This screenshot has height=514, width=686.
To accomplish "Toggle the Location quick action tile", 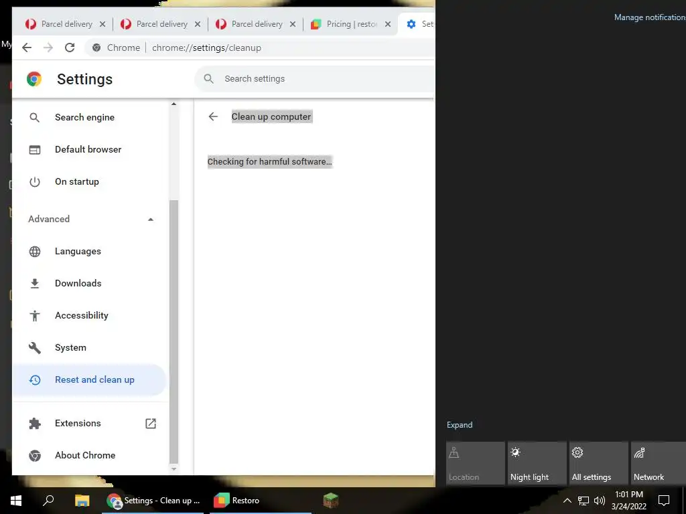I will point(476,463).
